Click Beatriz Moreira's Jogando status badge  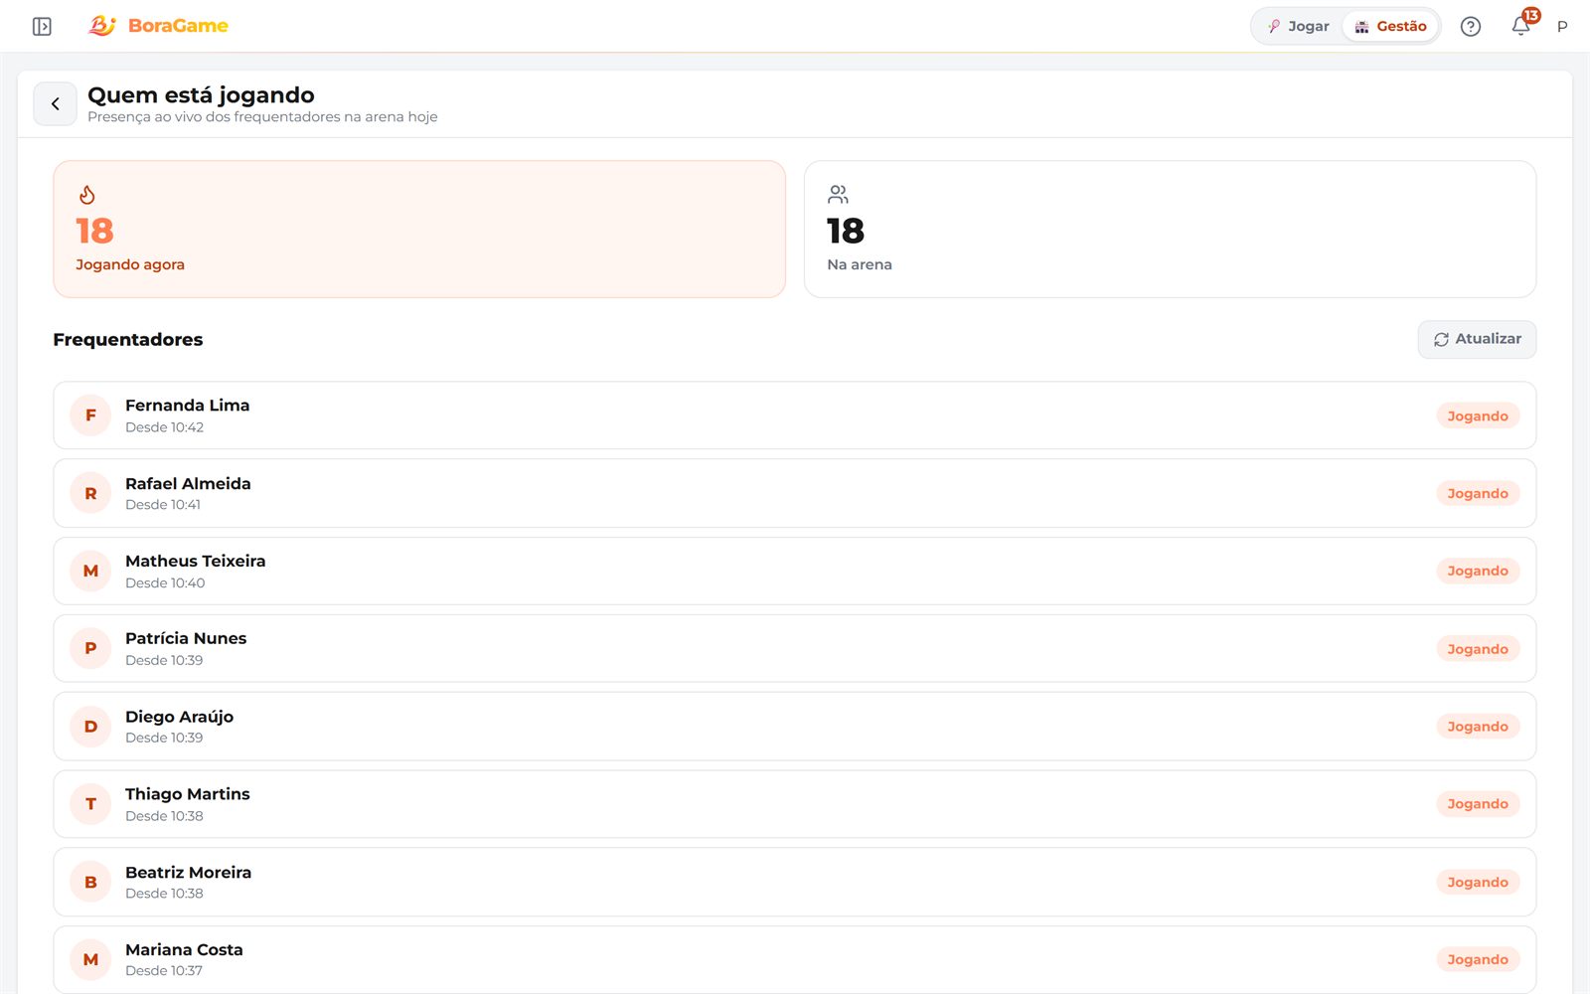[x=1478, y=883]
